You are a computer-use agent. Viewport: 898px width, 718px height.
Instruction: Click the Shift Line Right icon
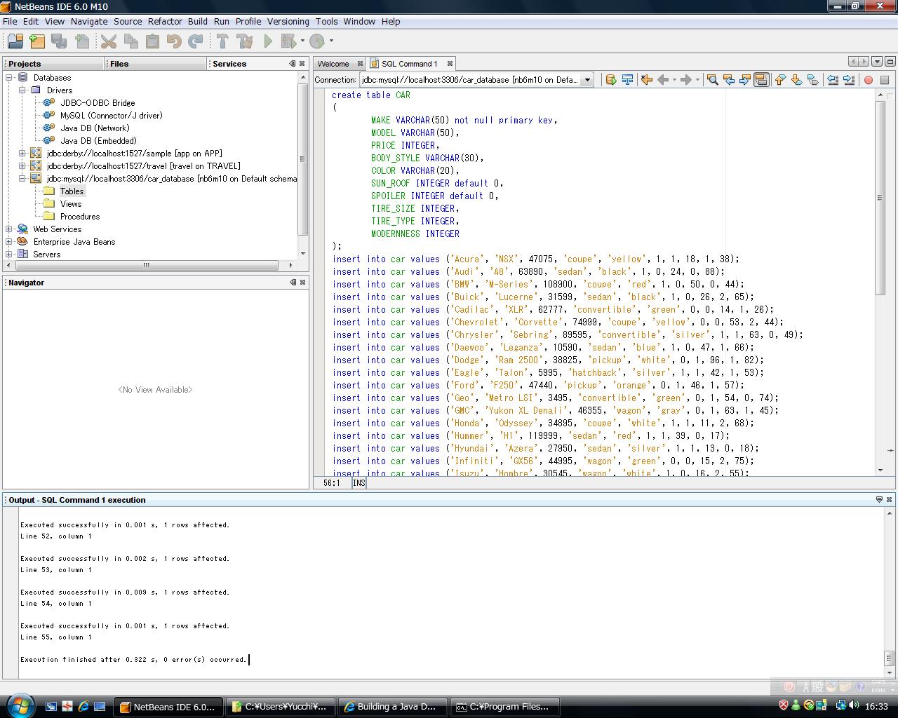coord(849,80)
